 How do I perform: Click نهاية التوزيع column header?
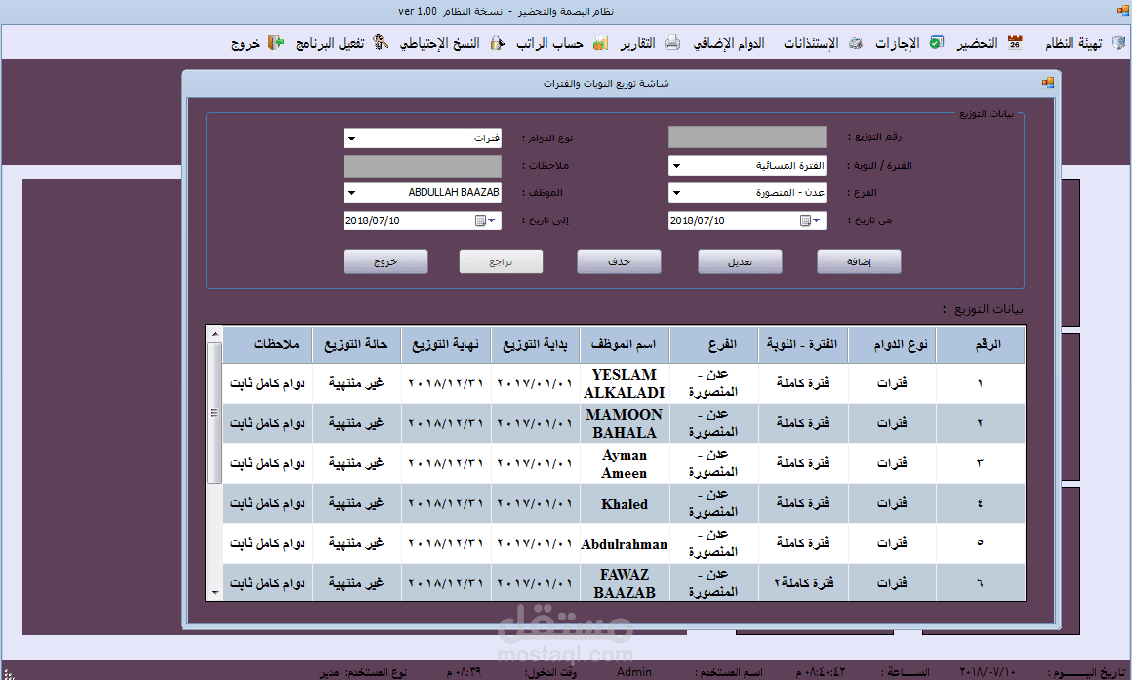pyautogui.click(x=445, y=344)
